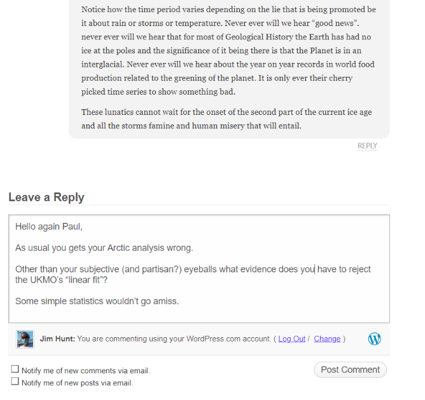This screenshot has width=425, height=400.
Task: Enable notify of new posts via email
Action: [x=15, y=382]
